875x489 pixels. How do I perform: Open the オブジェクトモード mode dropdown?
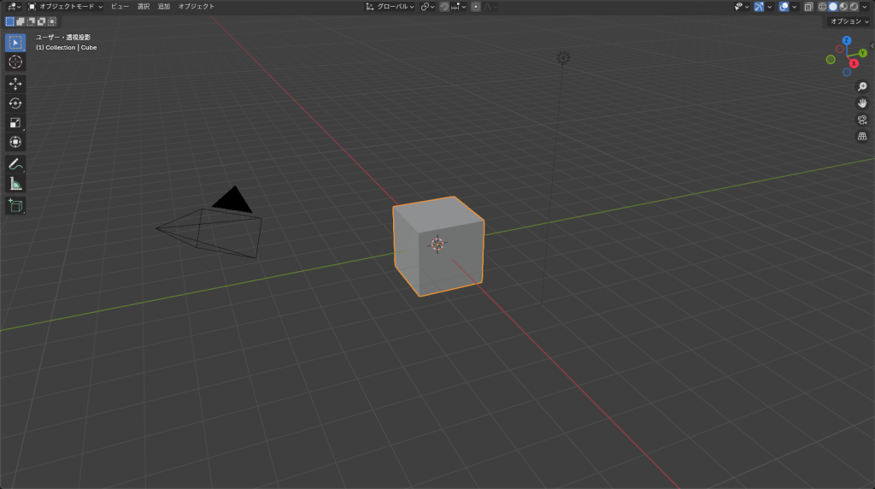click(66, 7)
